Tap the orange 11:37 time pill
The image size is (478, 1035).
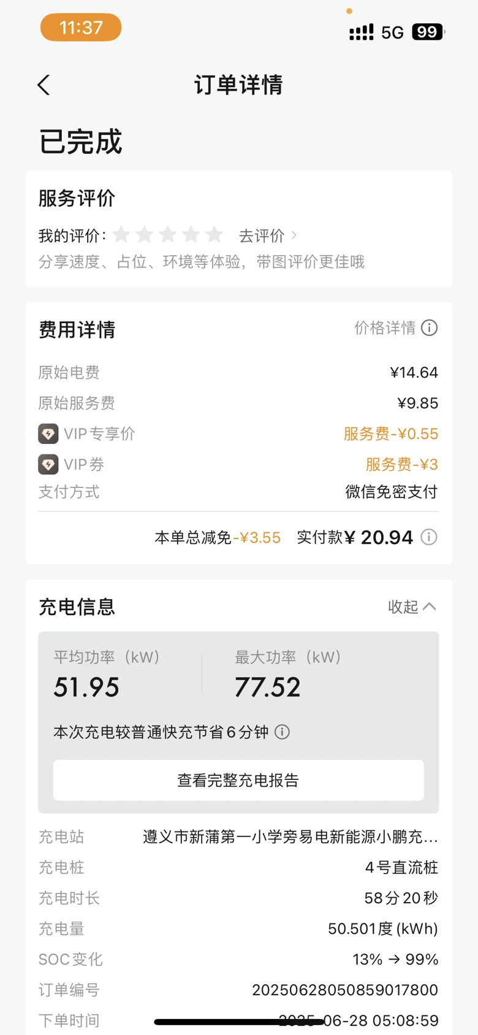point(81,28)
